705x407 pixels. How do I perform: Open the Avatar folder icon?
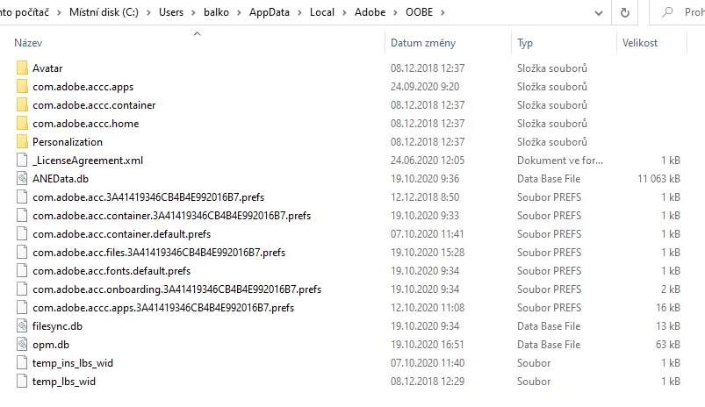[22, 68]
